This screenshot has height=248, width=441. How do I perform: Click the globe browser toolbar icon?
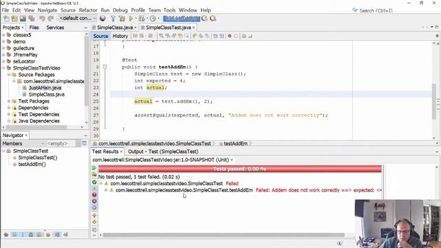tap(103, 19)
